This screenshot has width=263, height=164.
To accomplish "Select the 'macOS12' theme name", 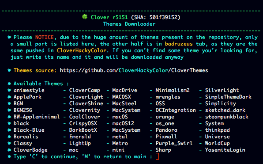I will [x=123, y=123].
